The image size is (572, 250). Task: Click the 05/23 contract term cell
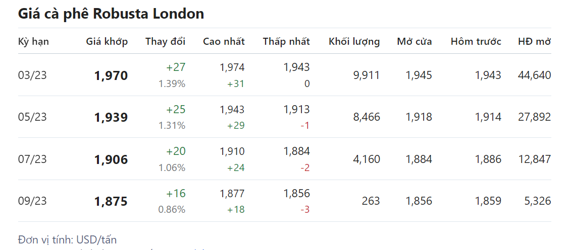pyautogui.click(x=32, y=117)
